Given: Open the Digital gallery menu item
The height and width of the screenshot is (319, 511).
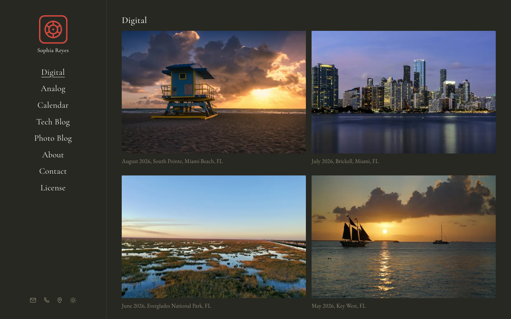Looking at the screenshot, I should [53, 72].
